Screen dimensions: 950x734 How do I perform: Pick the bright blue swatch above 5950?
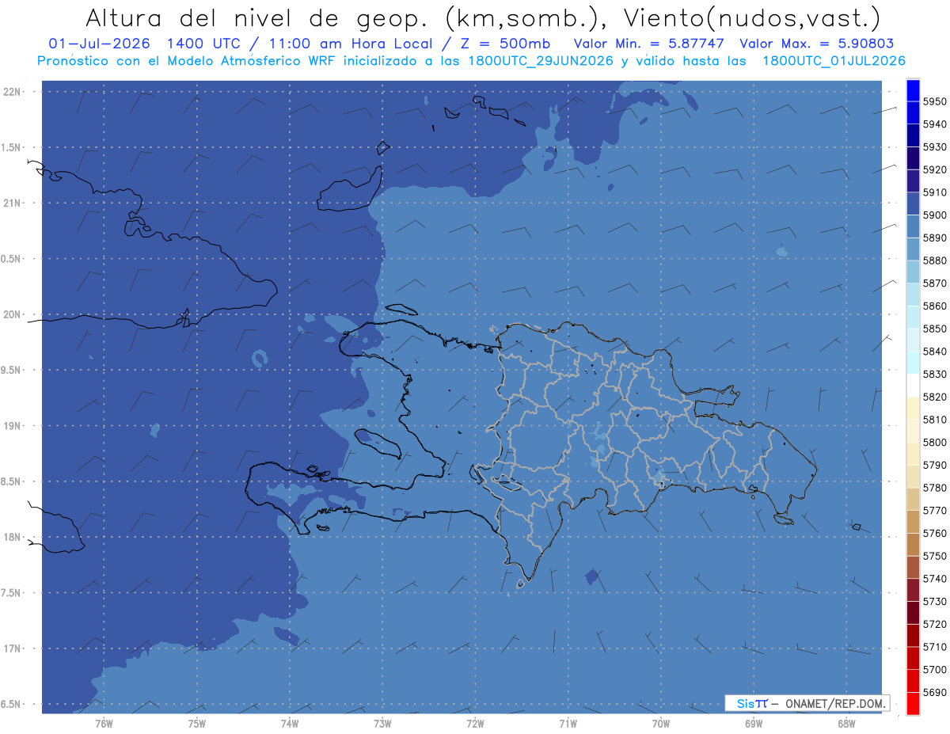(x=913, y=90)
